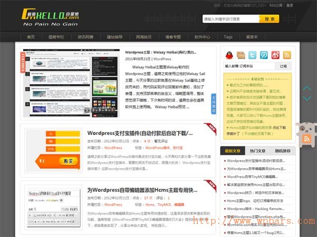The height and width of the screenshot is (237, 317).
Task: Open 建站指导 navigation menu item
Action: click(115, 37)
